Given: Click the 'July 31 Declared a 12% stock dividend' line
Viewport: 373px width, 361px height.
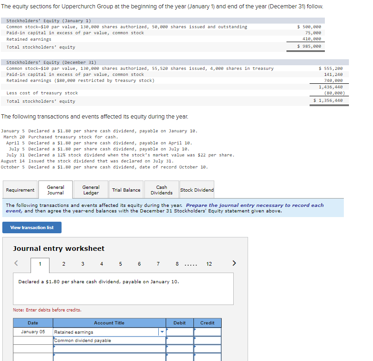Looking at the screenshot, I should click(120, 155).
